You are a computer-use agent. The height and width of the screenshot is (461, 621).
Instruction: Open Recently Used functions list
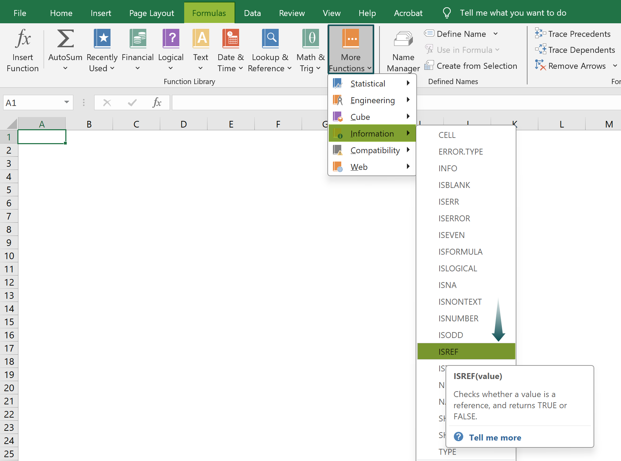(102, 50)
